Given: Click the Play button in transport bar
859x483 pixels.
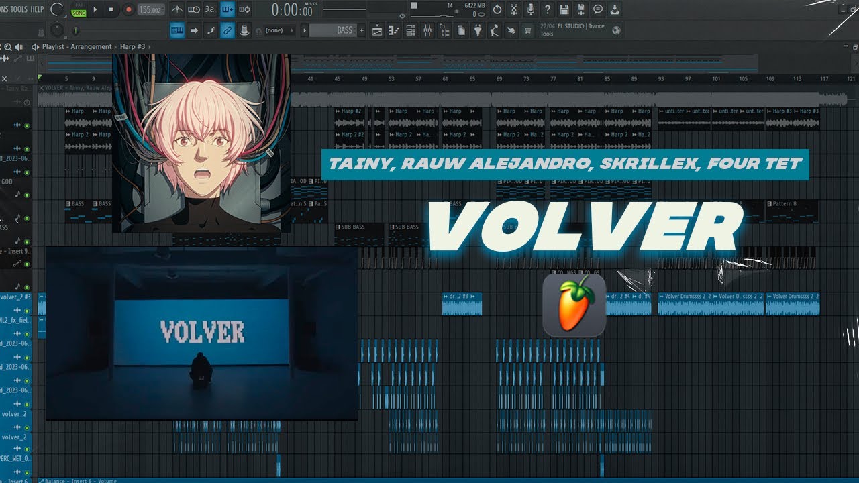Looking at the screenshot, I should 95,9.
